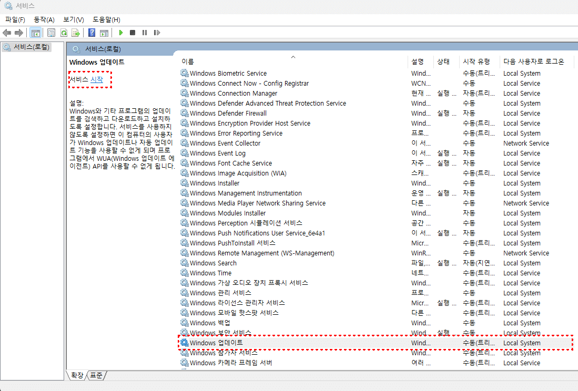Switch to the 표준 tab
Screen dimensions: 578x391
[x=96, y=375]
